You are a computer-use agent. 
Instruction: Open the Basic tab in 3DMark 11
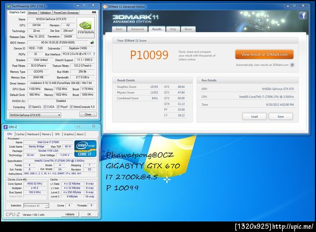pyautogui.click(x=119, y=29)
